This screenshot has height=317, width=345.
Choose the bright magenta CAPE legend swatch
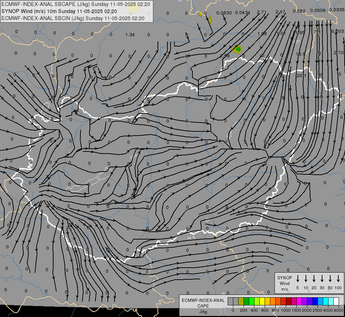click(299, 301)
